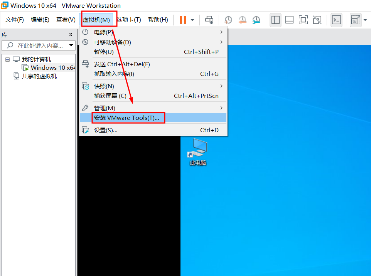Open the 查看(V) menu
Screen dimensions: 371x276
[x=66, y=20]
